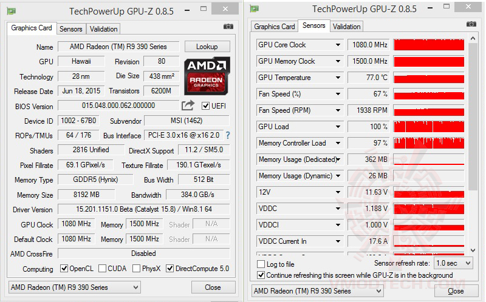Toggle the OpenCL checkbox
486x302 pixels.
click(x=64, y=269)
